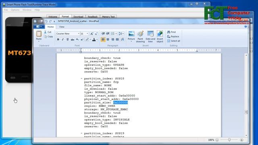
Task: Open Find in the Editing group
Action: tap(171, 32)
